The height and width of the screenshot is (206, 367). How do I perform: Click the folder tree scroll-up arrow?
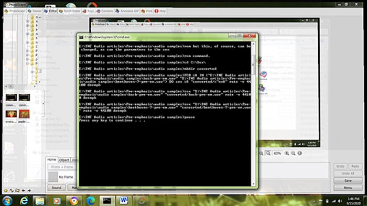pyautogui.click(x=40, y=17)
